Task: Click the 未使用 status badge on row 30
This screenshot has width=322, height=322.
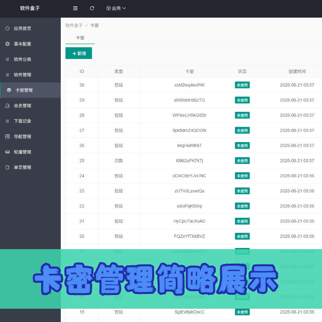Action: point(242,85)
